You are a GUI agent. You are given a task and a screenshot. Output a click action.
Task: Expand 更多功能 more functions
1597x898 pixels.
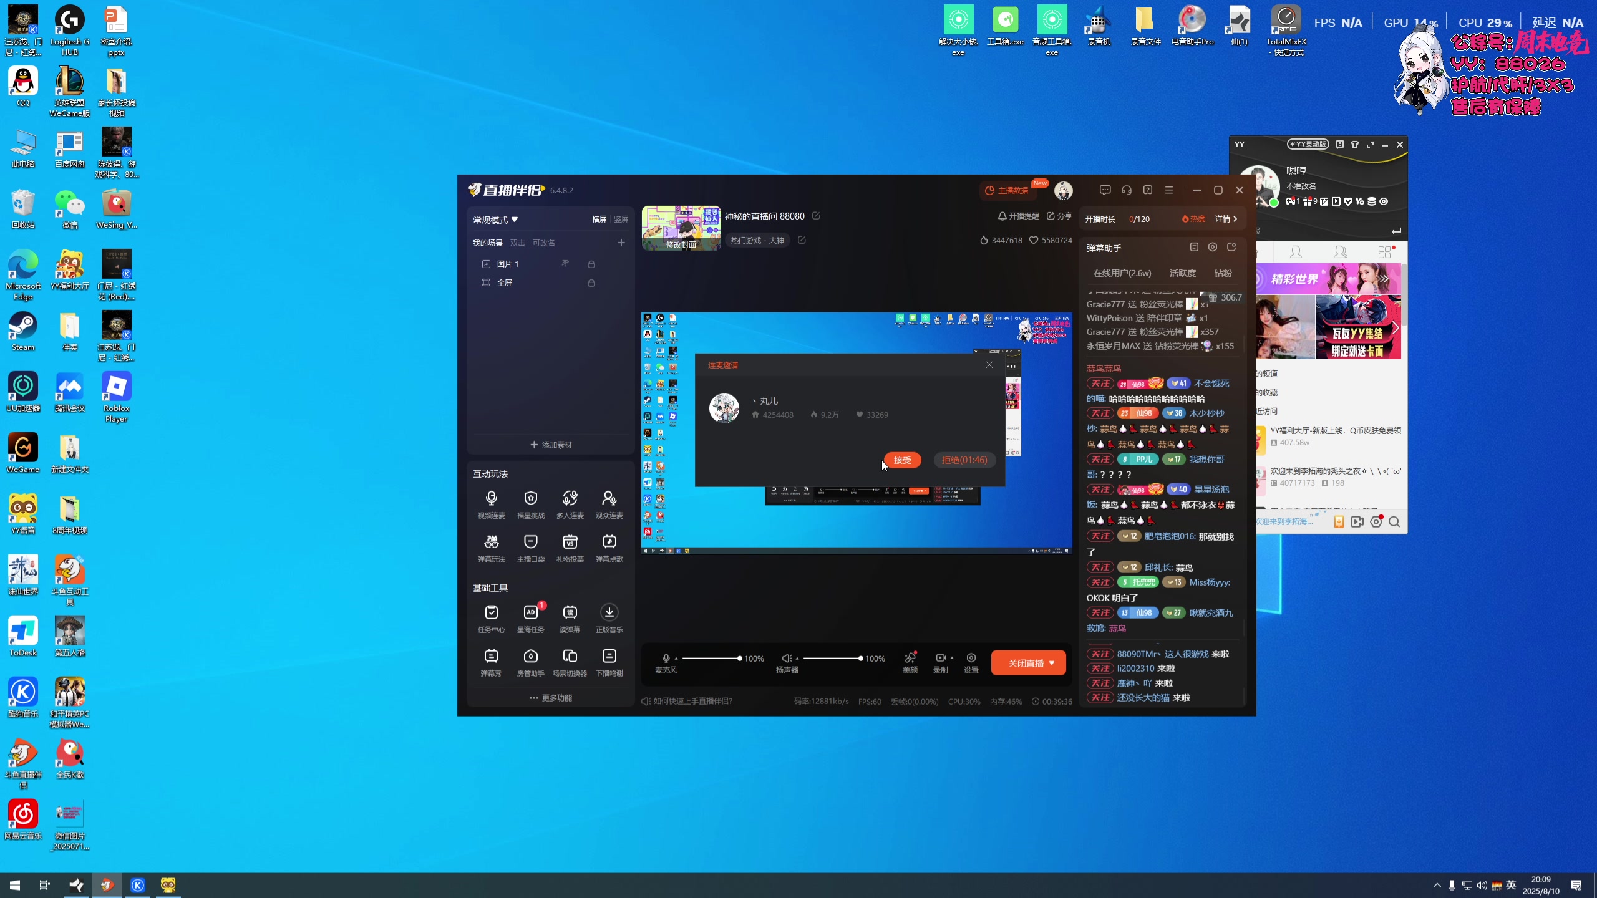pos(551,698)
